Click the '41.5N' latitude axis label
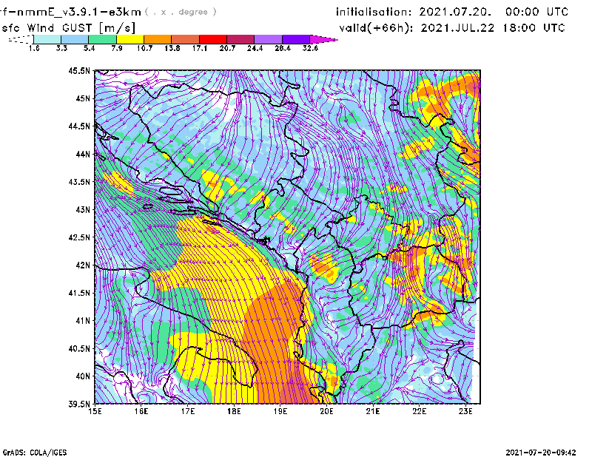Image resolution: width=592 pixels, height=457 pixels. [79, 293]
